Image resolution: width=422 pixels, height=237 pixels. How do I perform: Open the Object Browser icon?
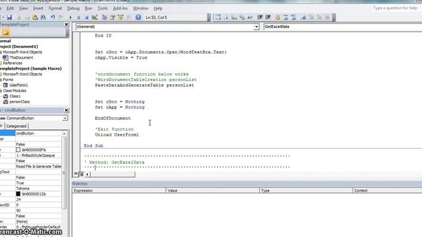click(x=120, y=18)
